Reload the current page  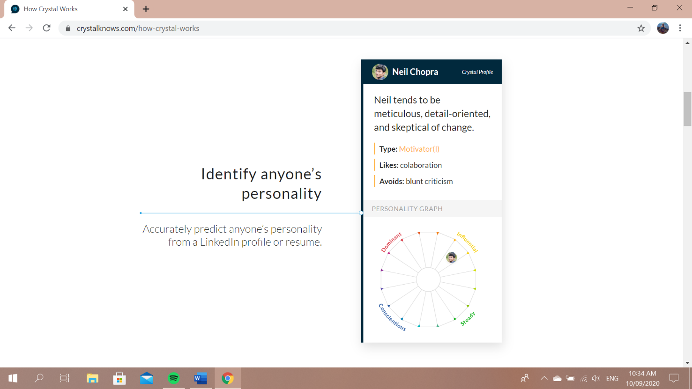point(46,28)
